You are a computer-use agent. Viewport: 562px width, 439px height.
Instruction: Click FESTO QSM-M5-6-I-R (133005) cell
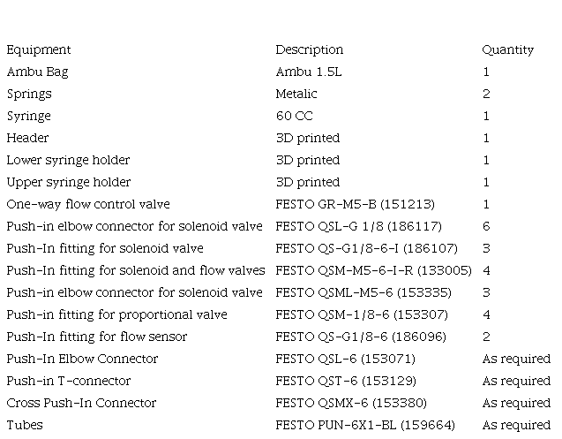373,271
